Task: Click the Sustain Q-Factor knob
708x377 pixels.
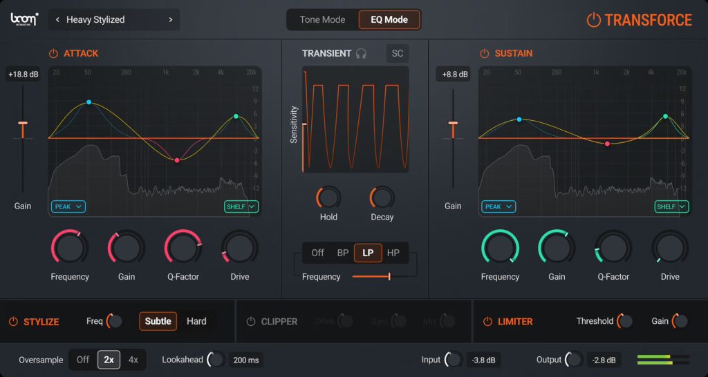Action: pyautogui.click(x=614, y=246)
